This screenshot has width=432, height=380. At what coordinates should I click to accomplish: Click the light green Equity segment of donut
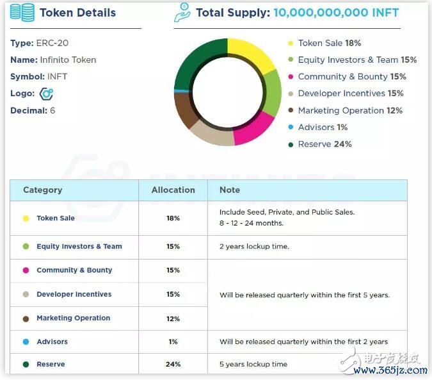pyautogui.click(x=272, y=92)
